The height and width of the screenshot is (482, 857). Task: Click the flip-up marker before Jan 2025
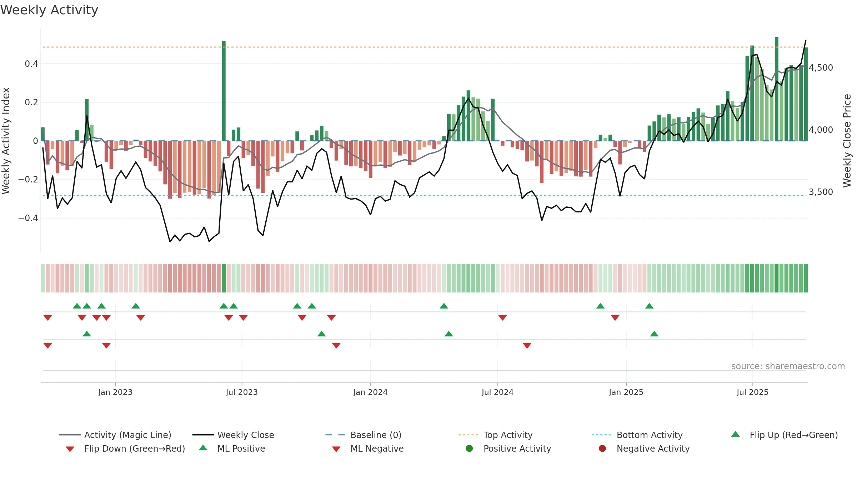601,306
